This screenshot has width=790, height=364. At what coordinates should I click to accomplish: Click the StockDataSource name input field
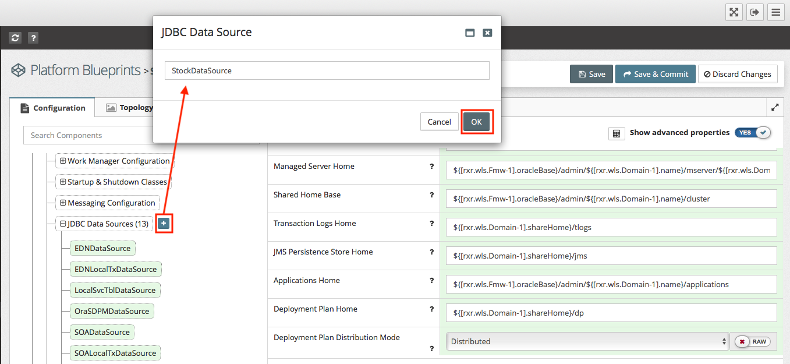[327, 71]
